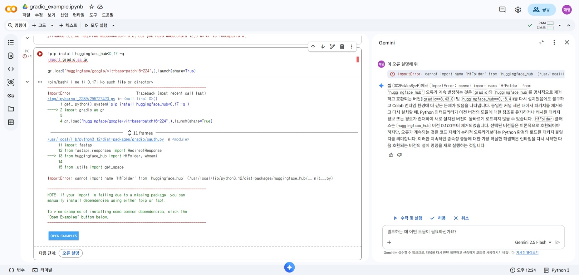
Task: Open Gemini panel more options
Action: click(554, 43)
